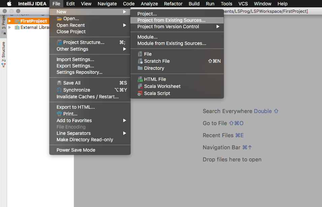Open the Run menu
322x207 pixels.
click(210, 4)
